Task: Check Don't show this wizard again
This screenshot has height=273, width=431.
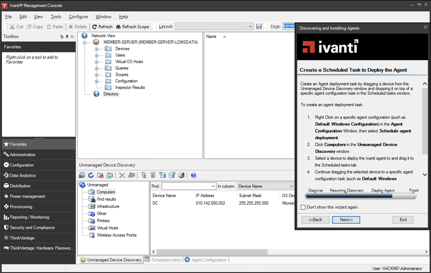Action: coord(303,207)
